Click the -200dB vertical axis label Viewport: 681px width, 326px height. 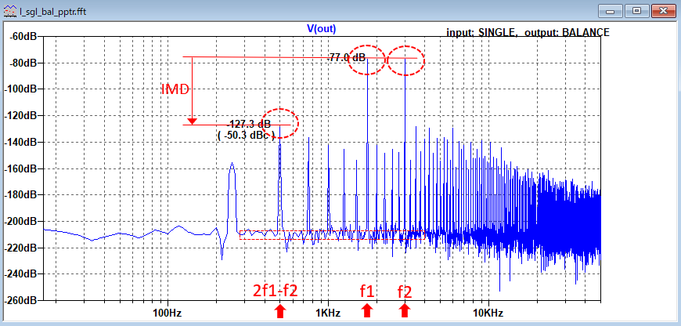click(20, 222)
